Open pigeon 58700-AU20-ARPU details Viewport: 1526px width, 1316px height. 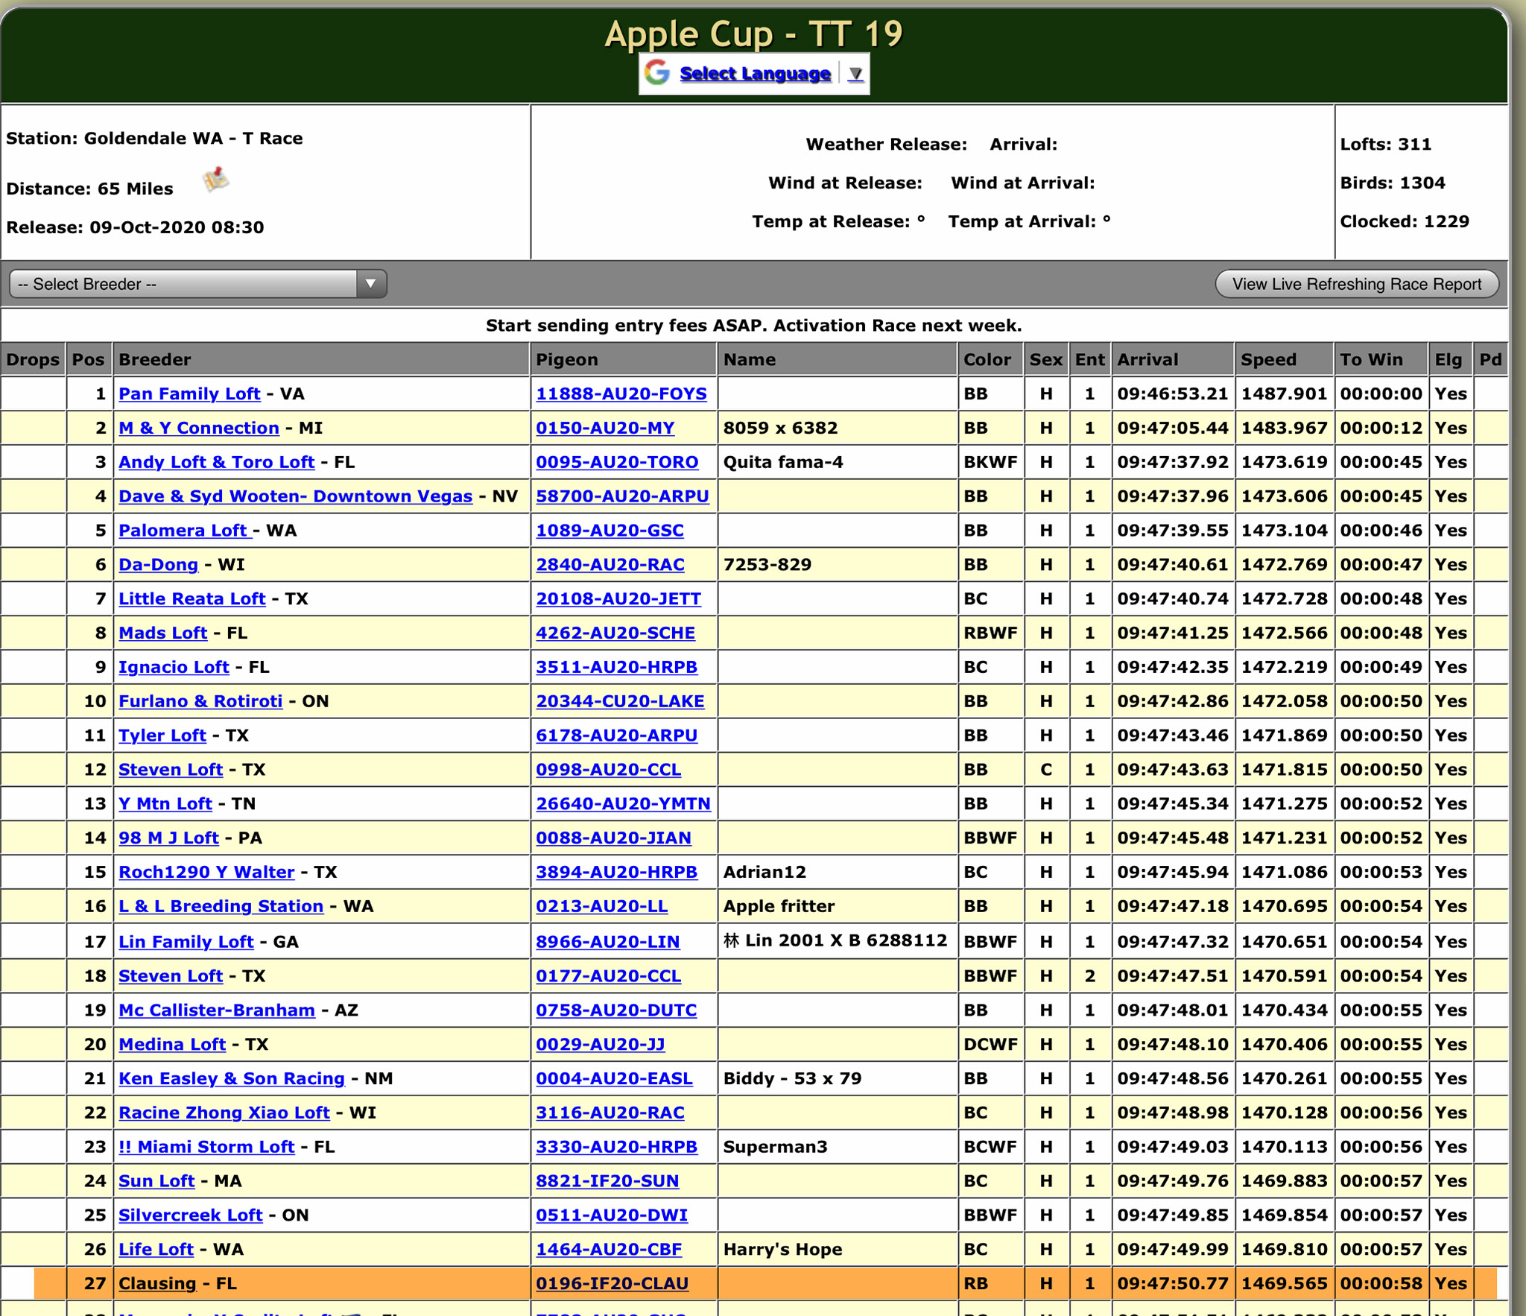click(622, 497)
